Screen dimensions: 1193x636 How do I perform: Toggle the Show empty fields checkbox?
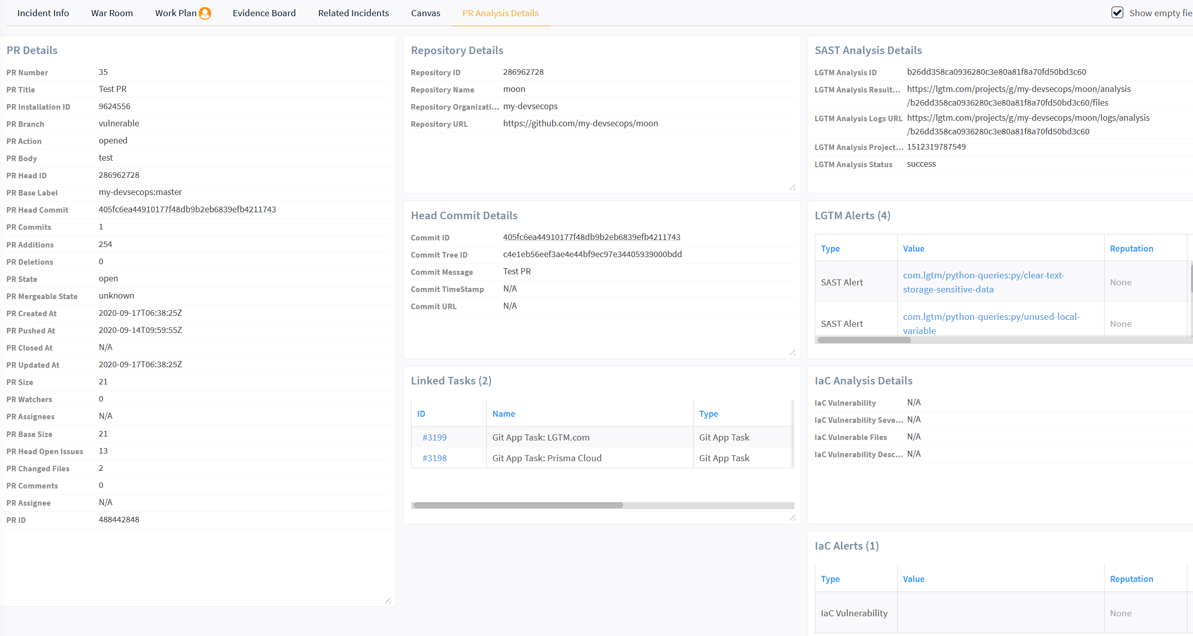(x=1117, y=13)
